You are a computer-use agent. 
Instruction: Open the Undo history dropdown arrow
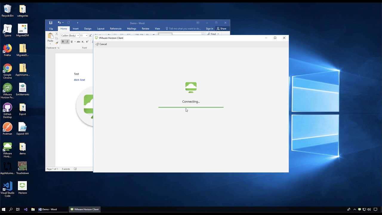[63, 23]
